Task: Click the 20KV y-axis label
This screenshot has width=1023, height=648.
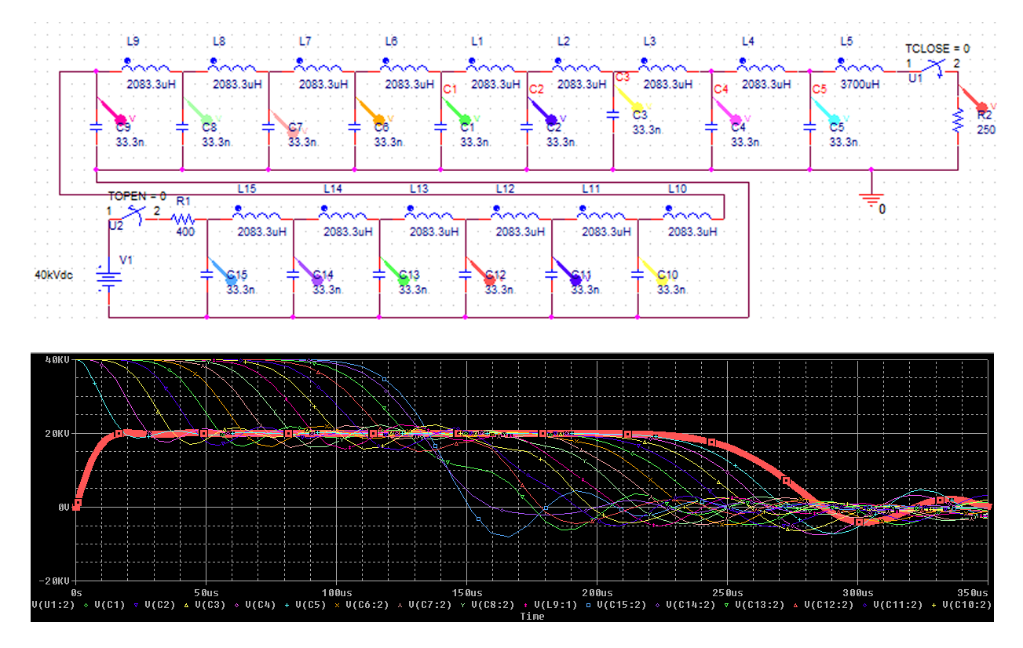Action: 57,433
